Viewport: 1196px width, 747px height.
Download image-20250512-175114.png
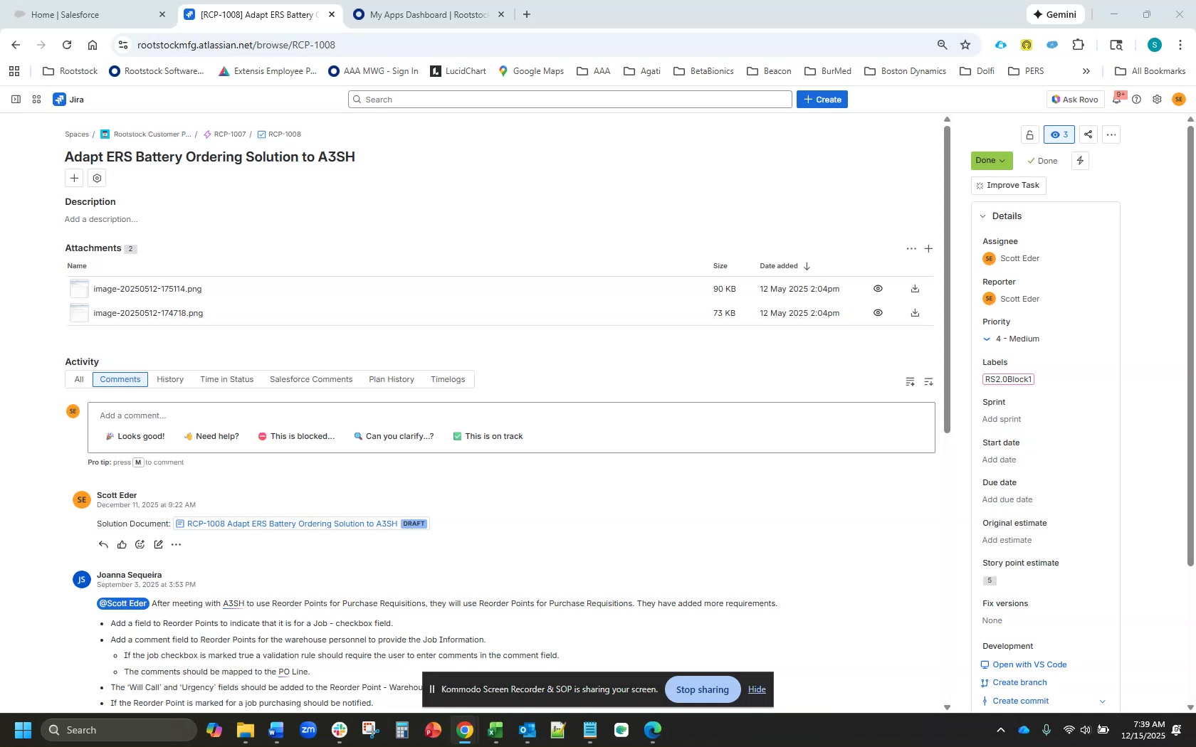915,289
